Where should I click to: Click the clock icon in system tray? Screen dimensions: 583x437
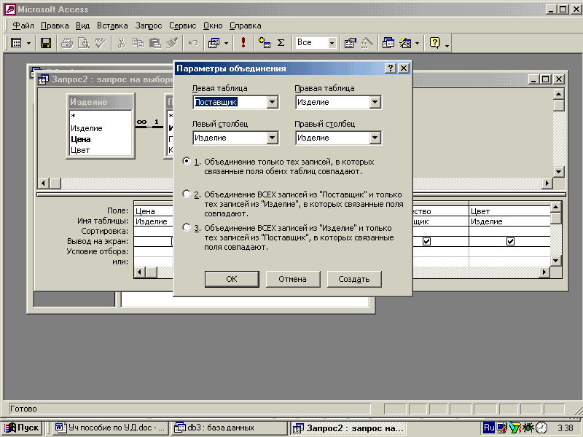click(541, 428)
